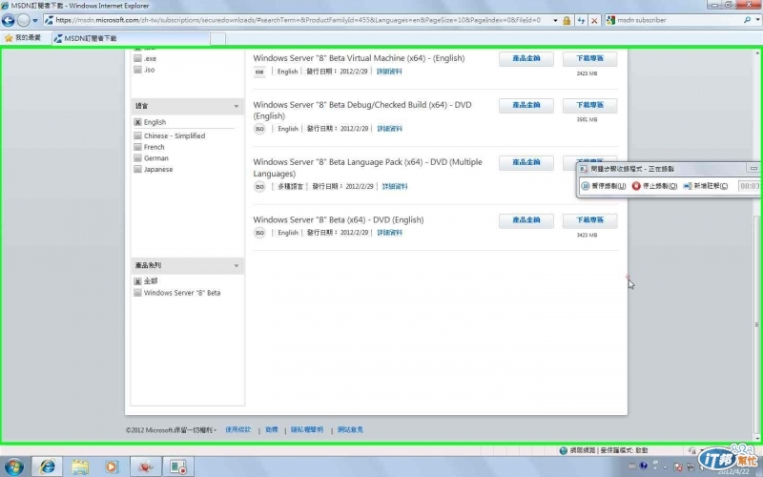
Task: Open 詳細資料 link for Debug/Checked Build
Action: (390, 129)
